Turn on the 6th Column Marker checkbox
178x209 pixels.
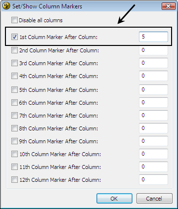[x=14, y=103]
